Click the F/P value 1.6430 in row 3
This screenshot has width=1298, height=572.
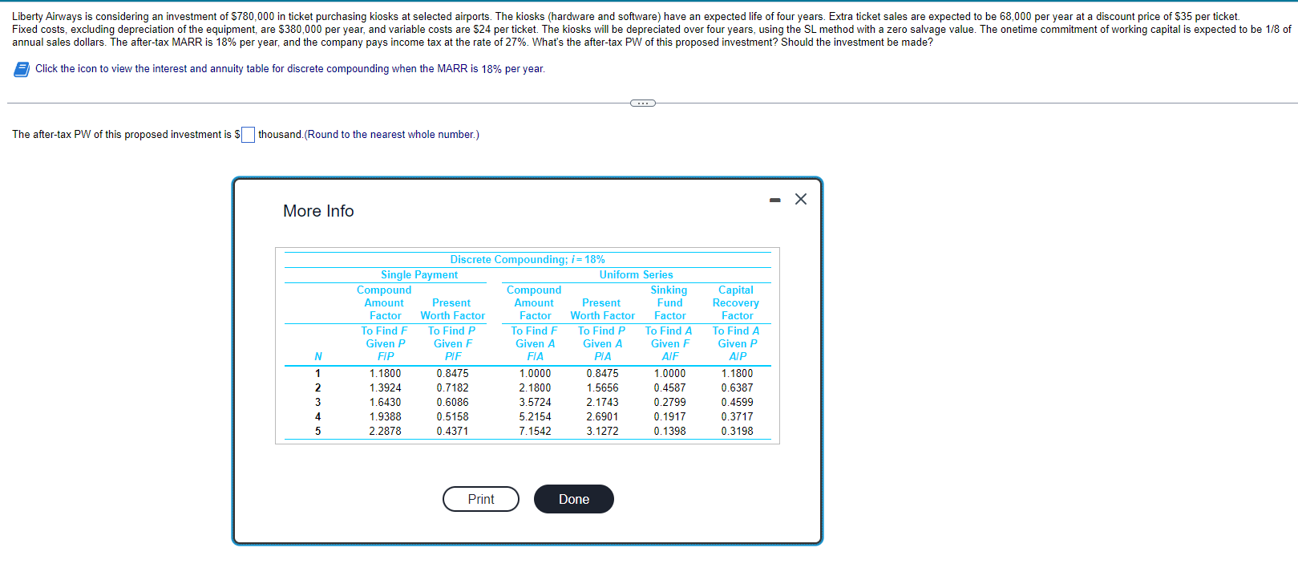point(386,402)
